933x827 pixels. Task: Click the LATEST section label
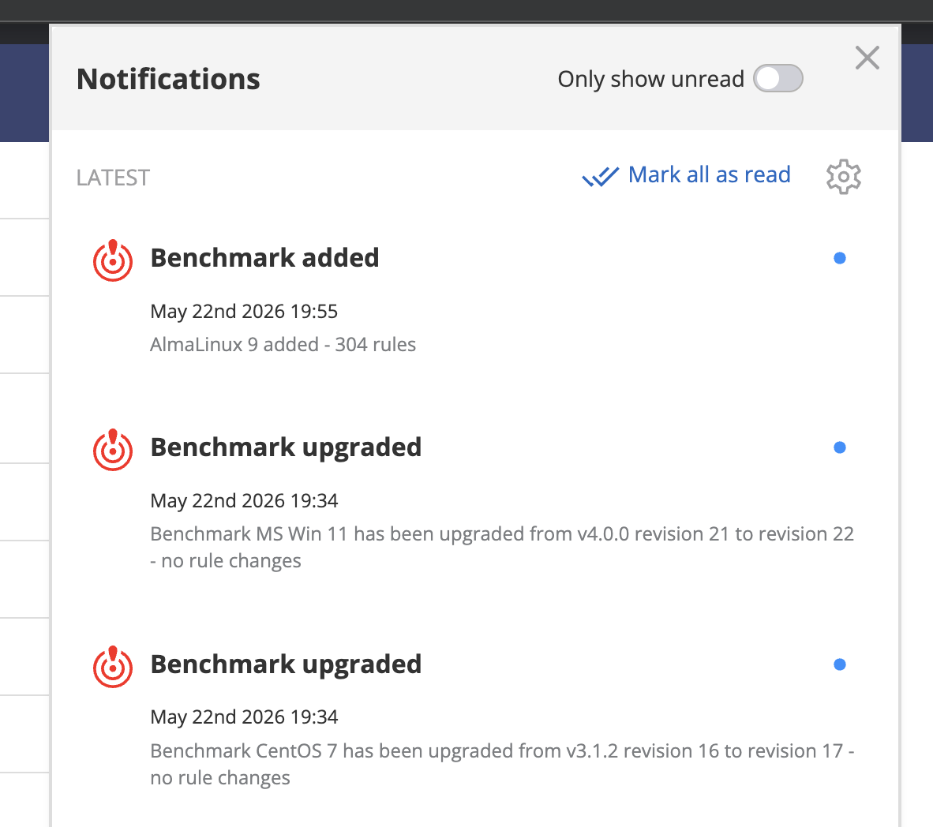point(113,178)
